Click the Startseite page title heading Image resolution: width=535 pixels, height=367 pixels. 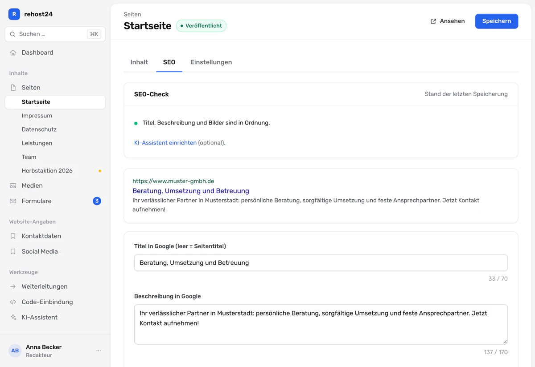148,26
